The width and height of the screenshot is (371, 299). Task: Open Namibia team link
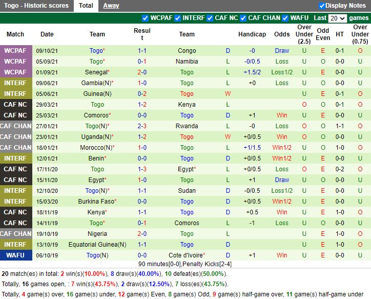click(187, 62)
